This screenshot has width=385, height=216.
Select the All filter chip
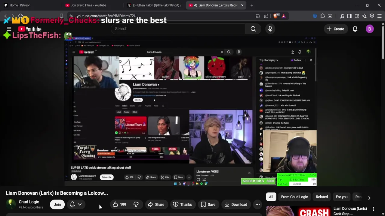(271, 197)
